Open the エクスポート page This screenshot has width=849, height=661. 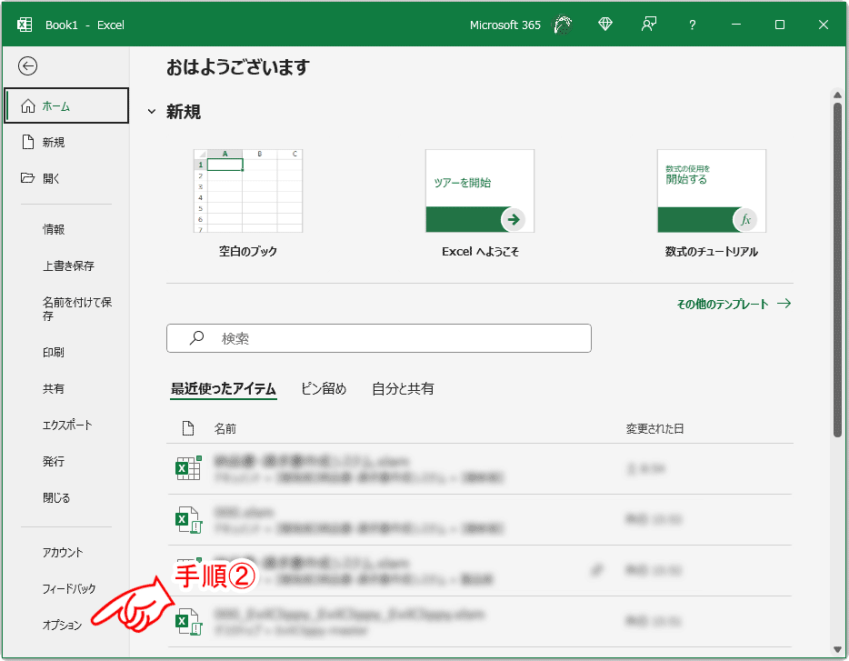(66, 425)
